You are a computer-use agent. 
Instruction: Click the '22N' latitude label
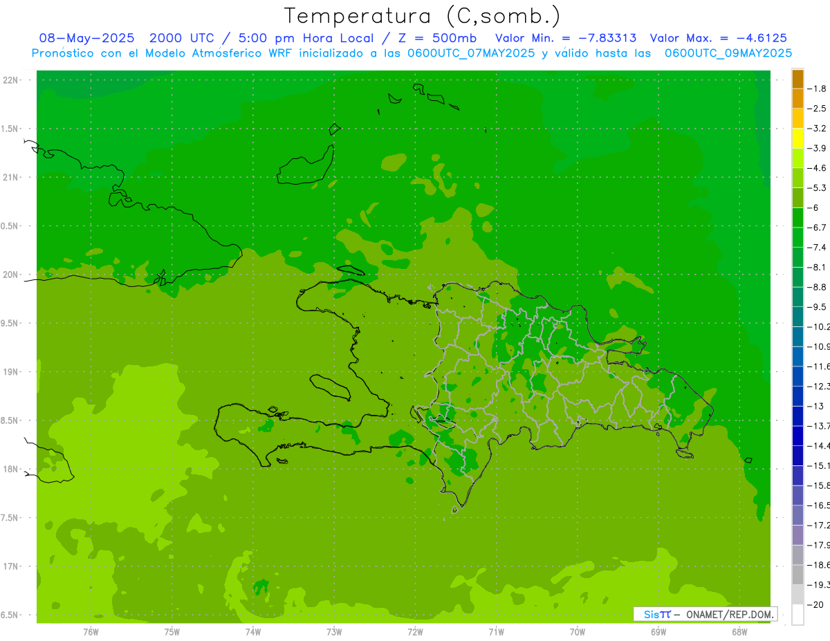coord(10,80)
